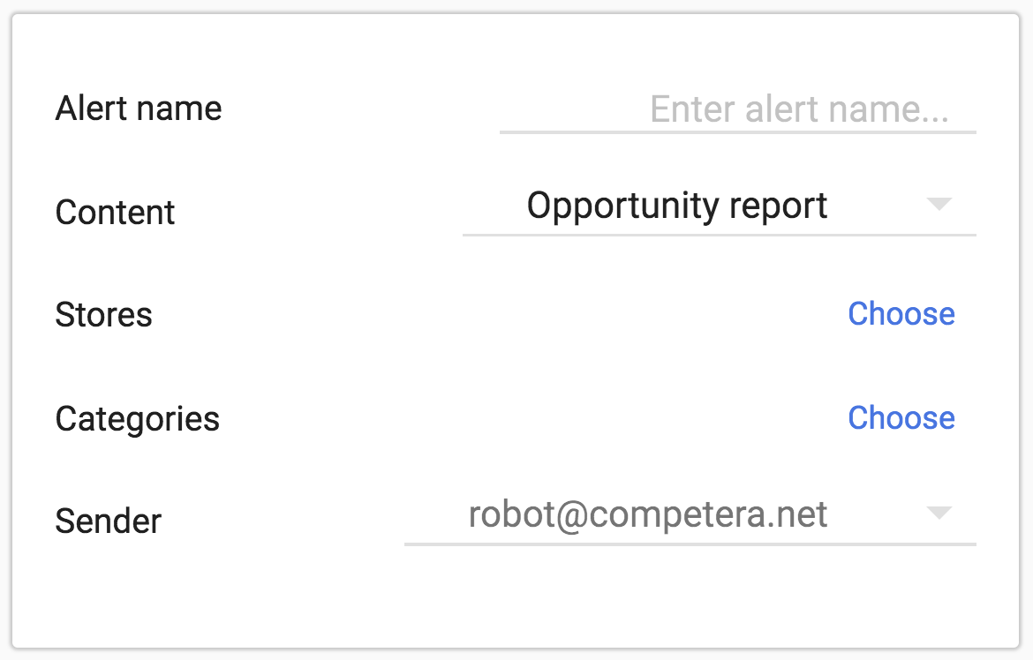Click the Choose link for Categories
Image resolution: width=1033 pixels, height=660 pixels.
click(901, 417)
